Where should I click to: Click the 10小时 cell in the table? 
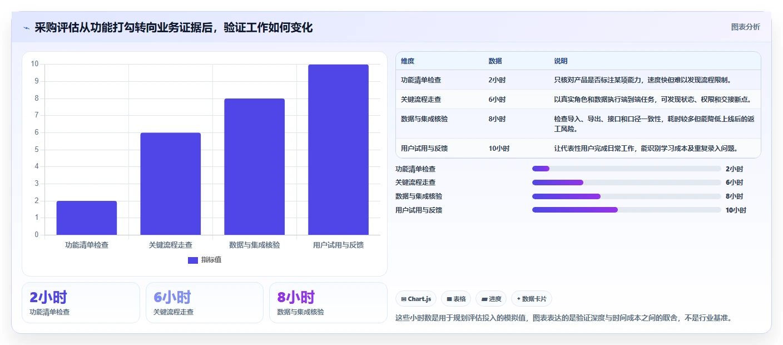499,149
